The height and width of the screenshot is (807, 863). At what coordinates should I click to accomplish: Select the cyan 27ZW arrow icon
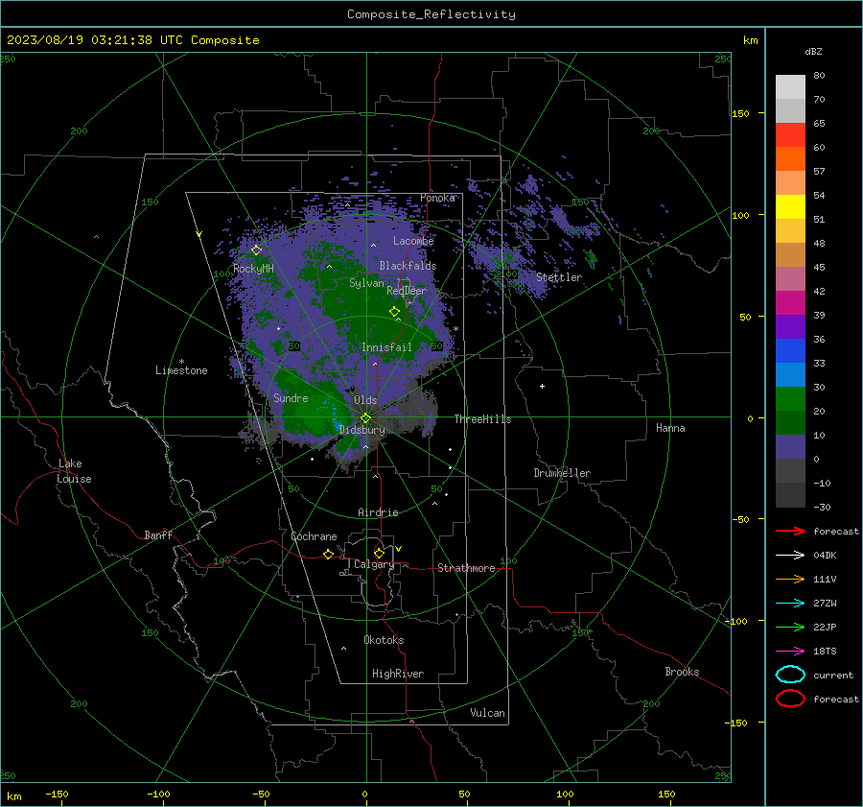click(790, 604)
